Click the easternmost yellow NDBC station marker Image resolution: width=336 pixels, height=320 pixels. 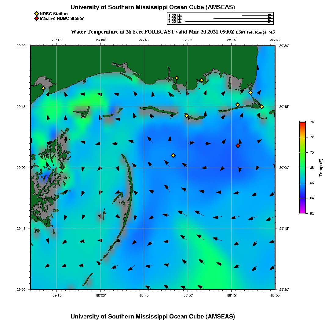(262, 106)
